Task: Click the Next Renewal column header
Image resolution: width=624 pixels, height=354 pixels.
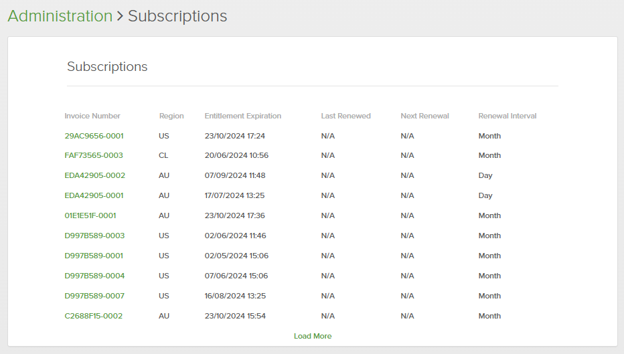Action: tap(424, 116)
